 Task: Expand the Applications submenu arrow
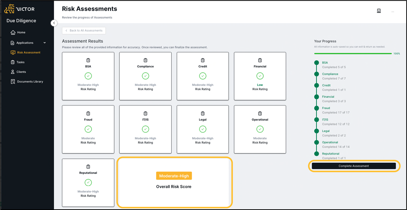44,43
